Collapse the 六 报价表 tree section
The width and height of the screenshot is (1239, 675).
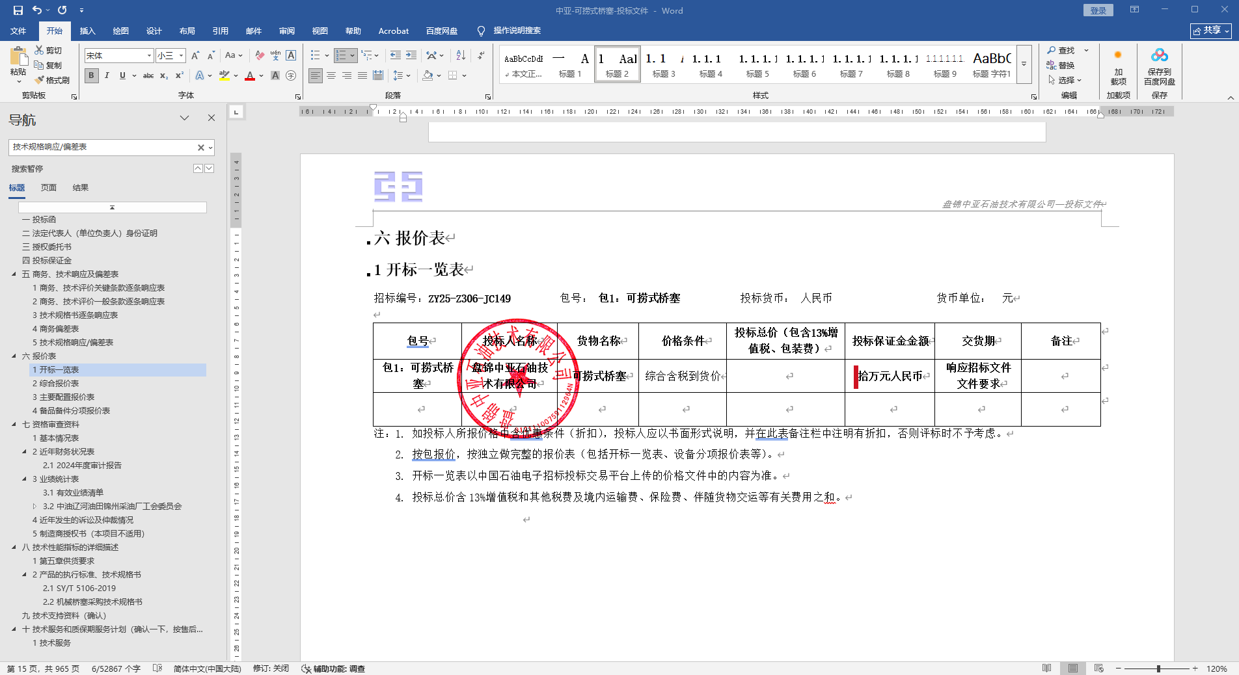[14, 356]
